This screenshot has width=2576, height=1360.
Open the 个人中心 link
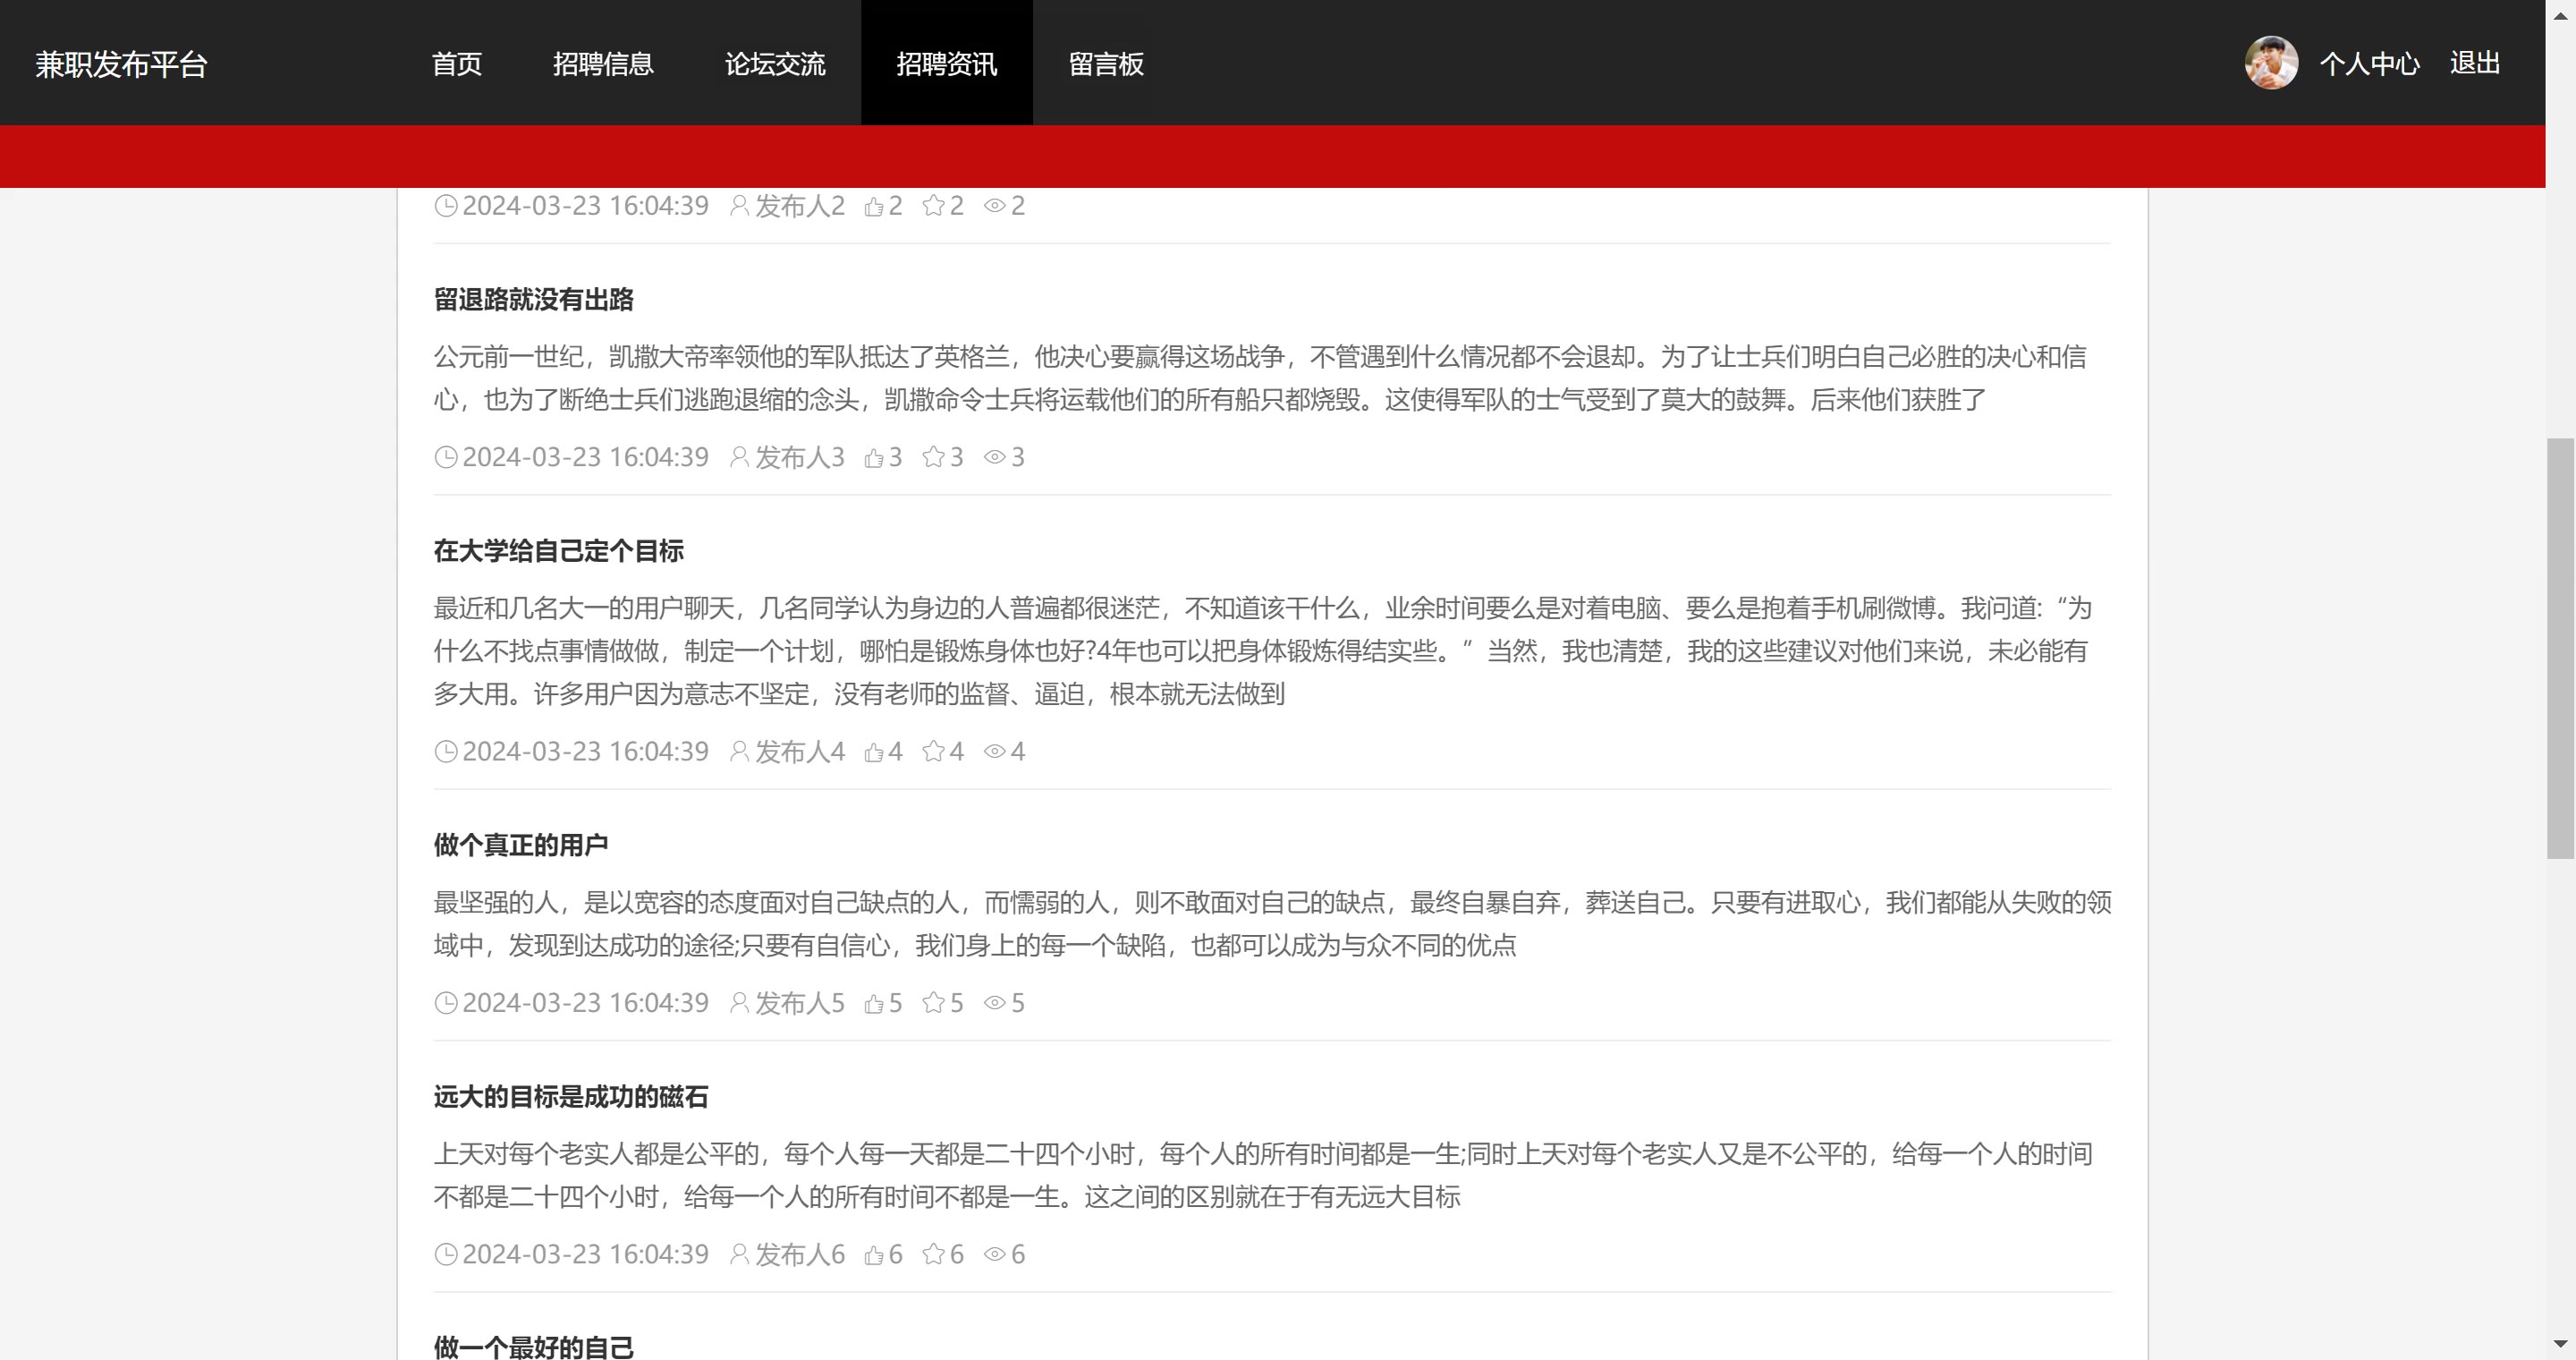coord(2369,64)
